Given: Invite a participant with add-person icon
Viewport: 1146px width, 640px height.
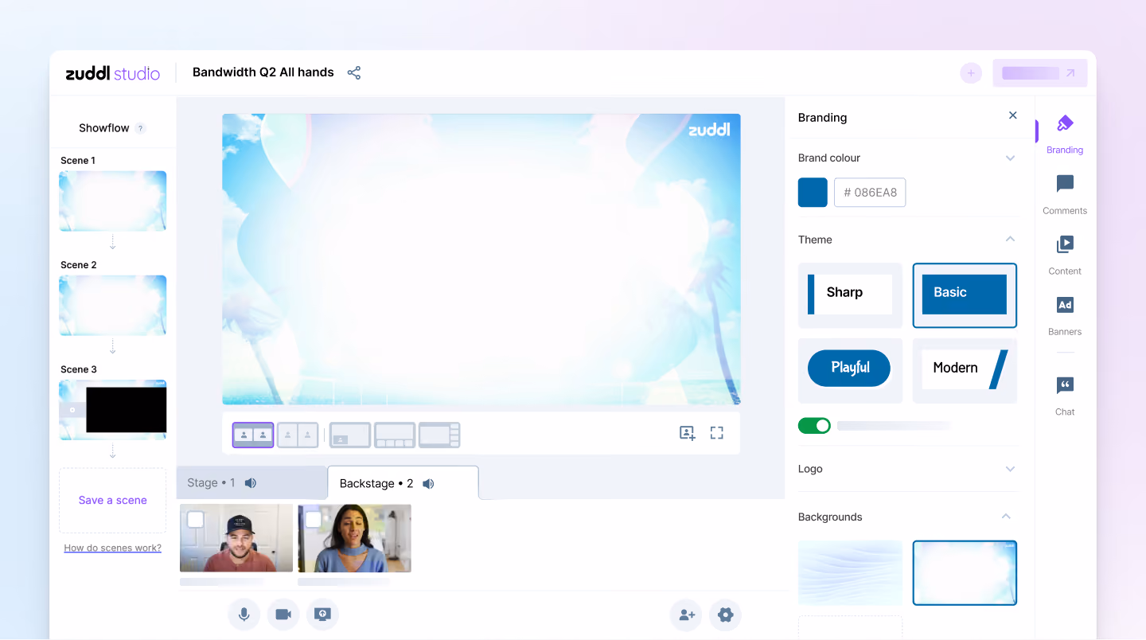Looking at the screenshot, I should 686,615.
